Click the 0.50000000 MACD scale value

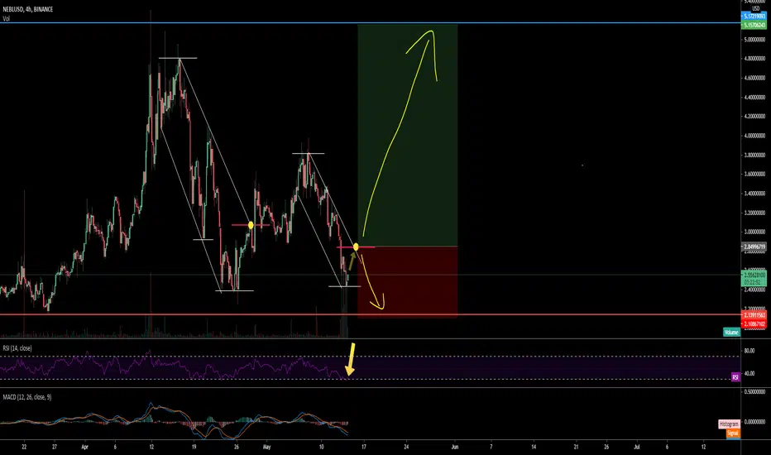coord(754,392)
